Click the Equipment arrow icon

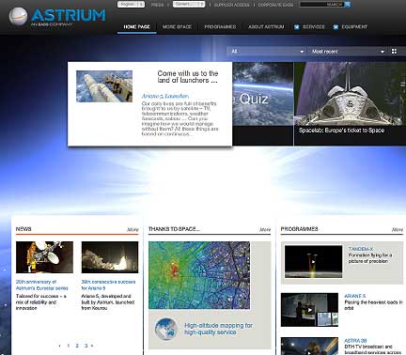[x=336, y=27]
